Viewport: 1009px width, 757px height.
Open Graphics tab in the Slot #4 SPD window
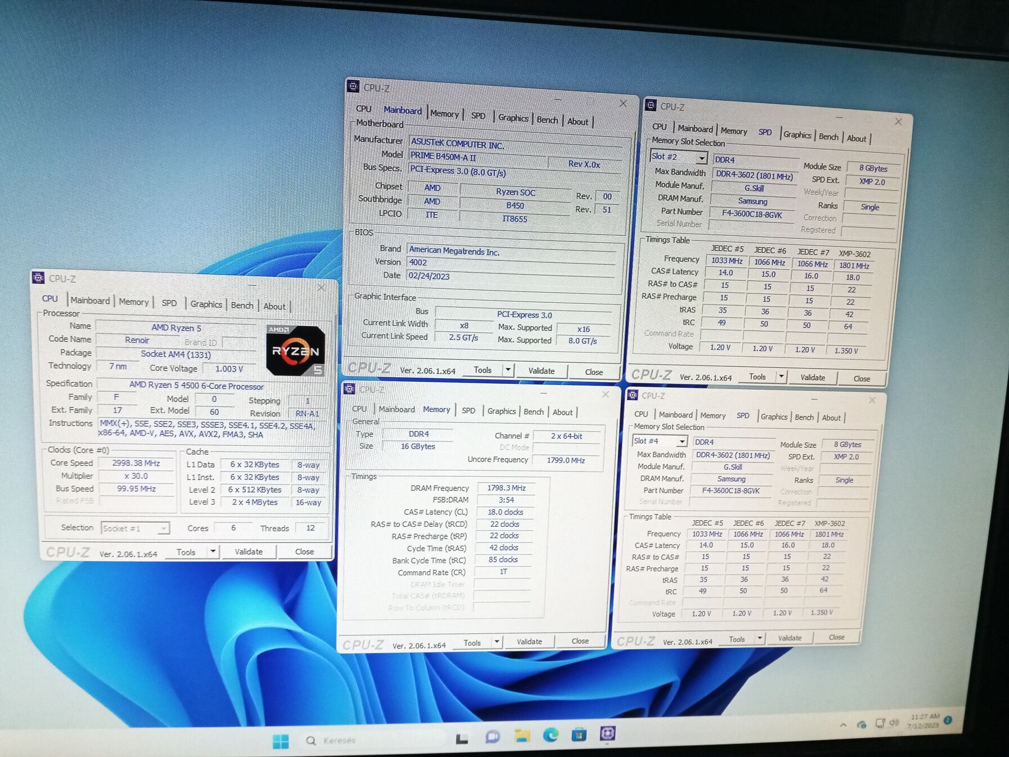pos(774,416)
